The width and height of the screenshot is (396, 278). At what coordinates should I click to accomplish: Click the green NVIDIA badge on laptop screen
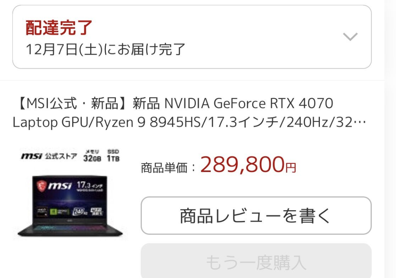coord(59,211)
